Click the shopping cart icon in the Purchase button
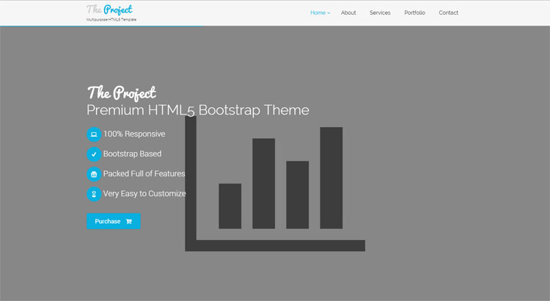 point(129,221)
